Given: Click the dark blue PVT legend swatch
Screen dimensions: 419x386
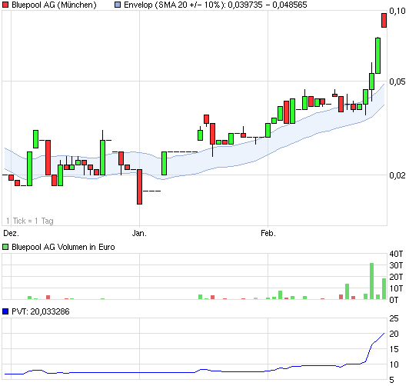Looking at the screenshot, I should point(5,311).
